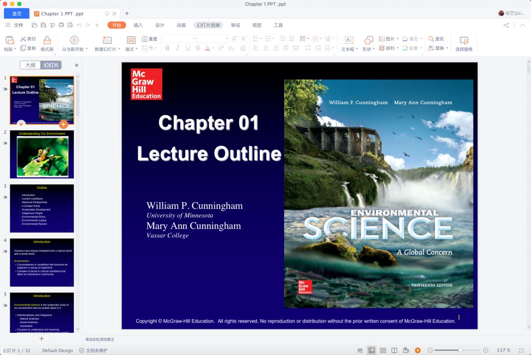This screenshot has width=531, height=355.
Task: Switch panel to 幻灯片 slides view
Action: pyautogui.click(x=51, y=65)
